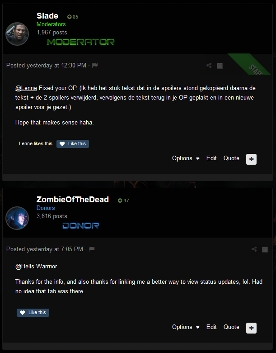Screen dimensions: 276x353
Task: Like ZombieOfTheDead's post
Action: (x=33, y=312)
